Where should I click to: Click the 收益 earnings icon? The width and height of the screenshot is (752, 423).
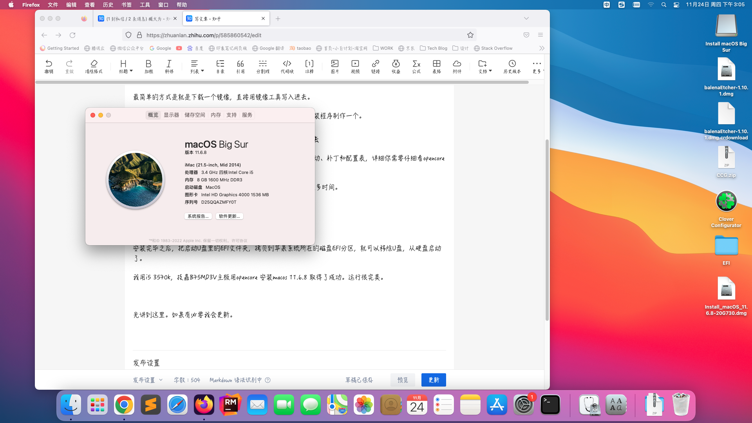click(x=396, y=66)
